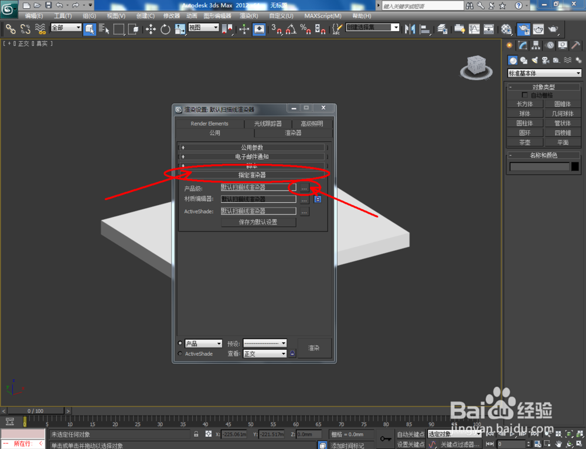The height and width of the screenshot is (449, 586).
Task: Activate the Select Object tool
Action: (x=89, y=29)
